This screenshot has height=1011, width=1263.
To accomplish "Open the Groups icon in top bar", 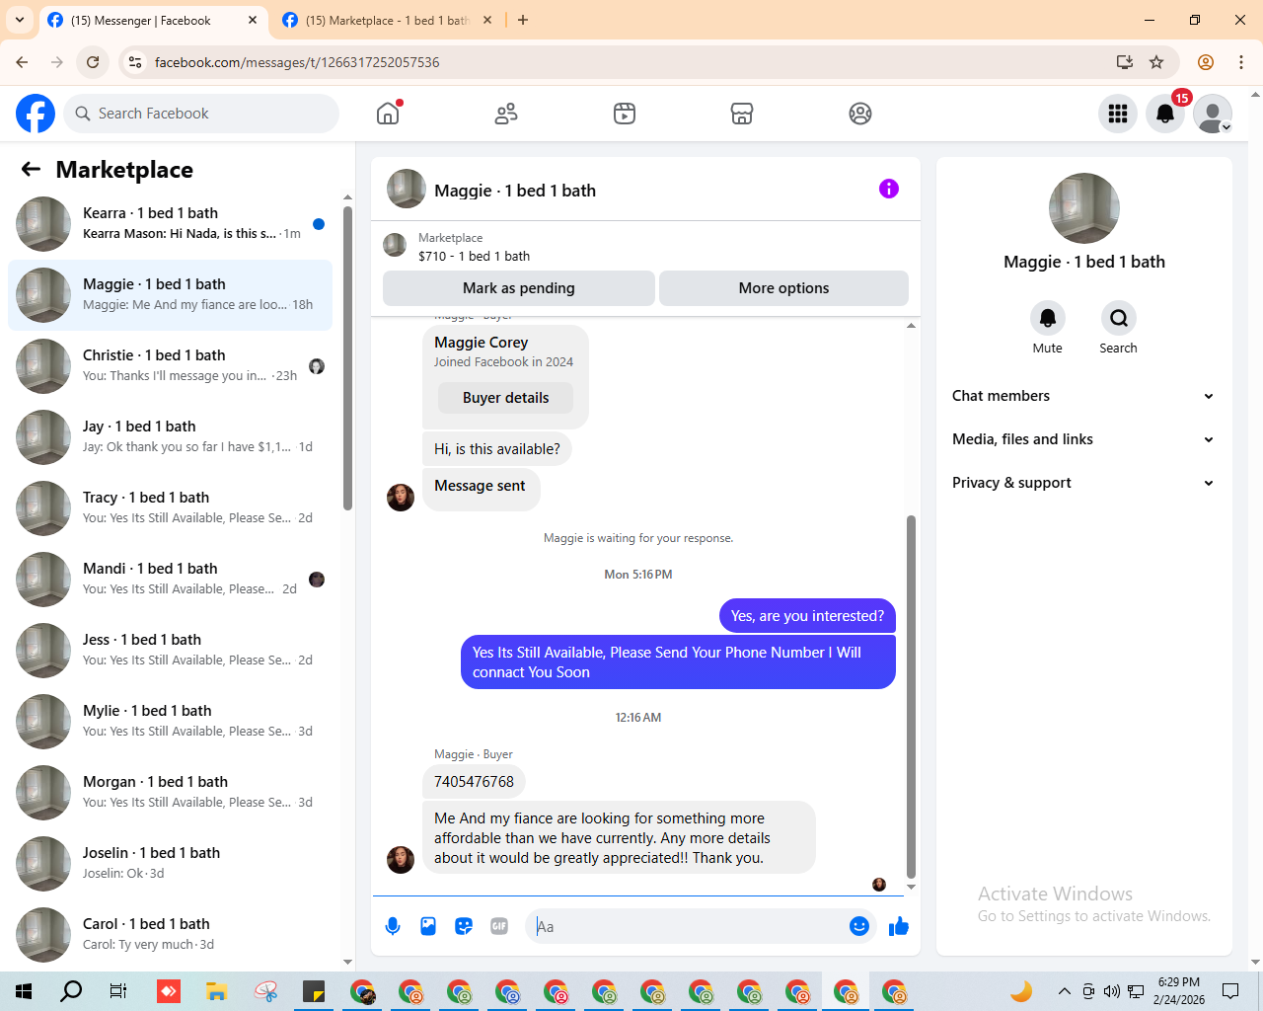I will (x=860, y=114).
